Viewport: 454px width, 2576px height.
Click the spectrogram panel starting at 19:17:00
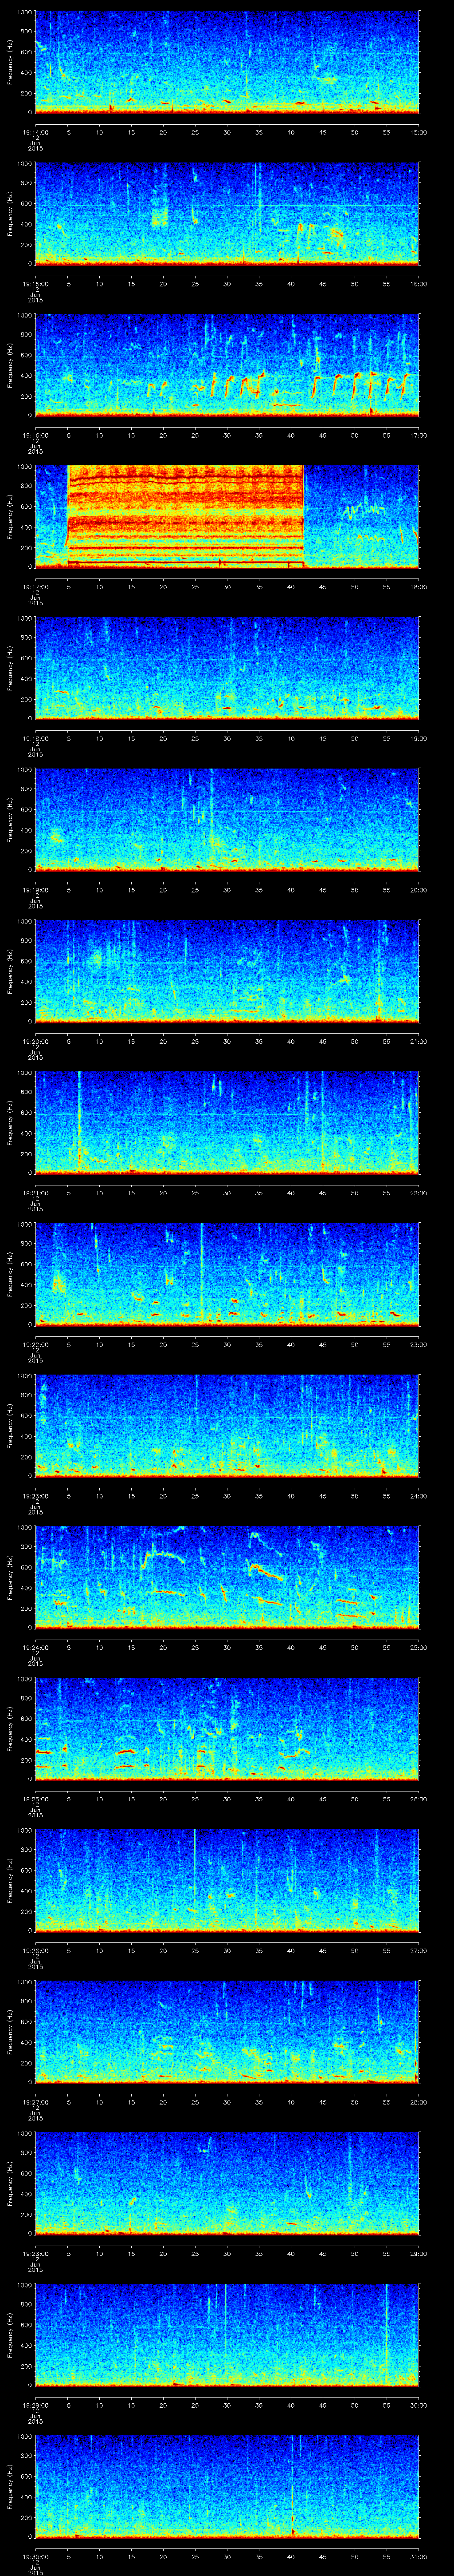[227, 516]
